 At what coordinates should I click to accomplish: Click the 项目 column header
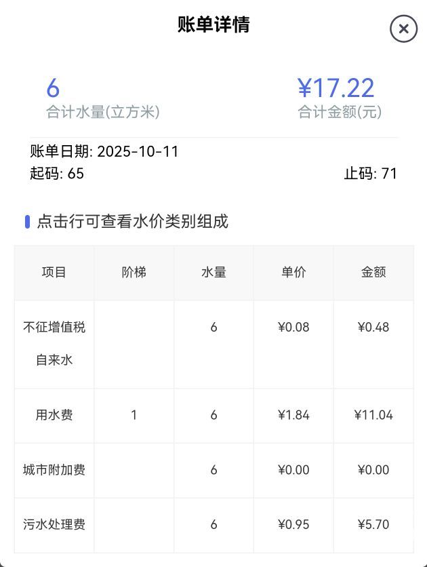pos(54,273)
